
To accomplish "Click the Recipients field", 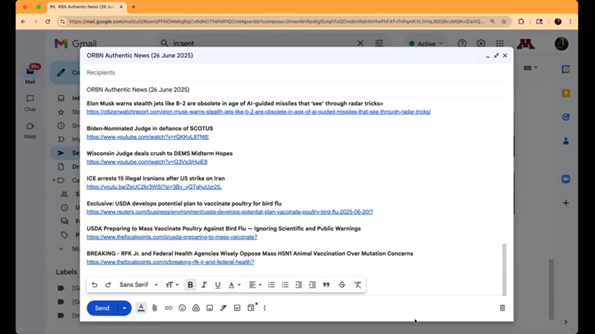I will [x=296, y=72].
